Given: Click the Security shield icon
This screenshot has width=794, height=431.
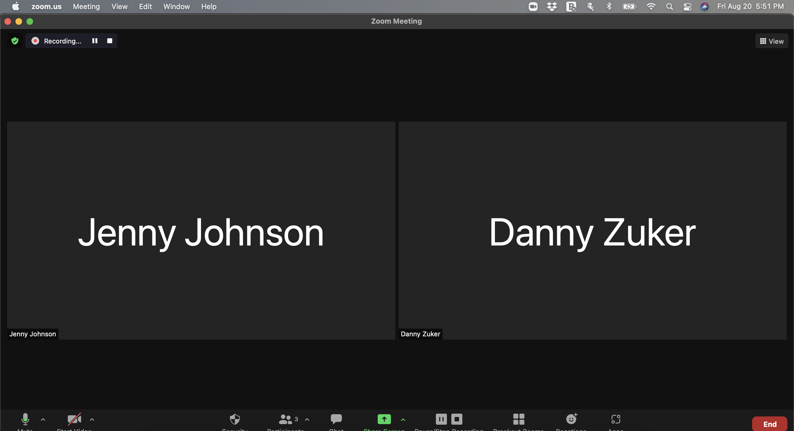Looking at the screenshot, I should pyautogui.click(x=235, y=419).
